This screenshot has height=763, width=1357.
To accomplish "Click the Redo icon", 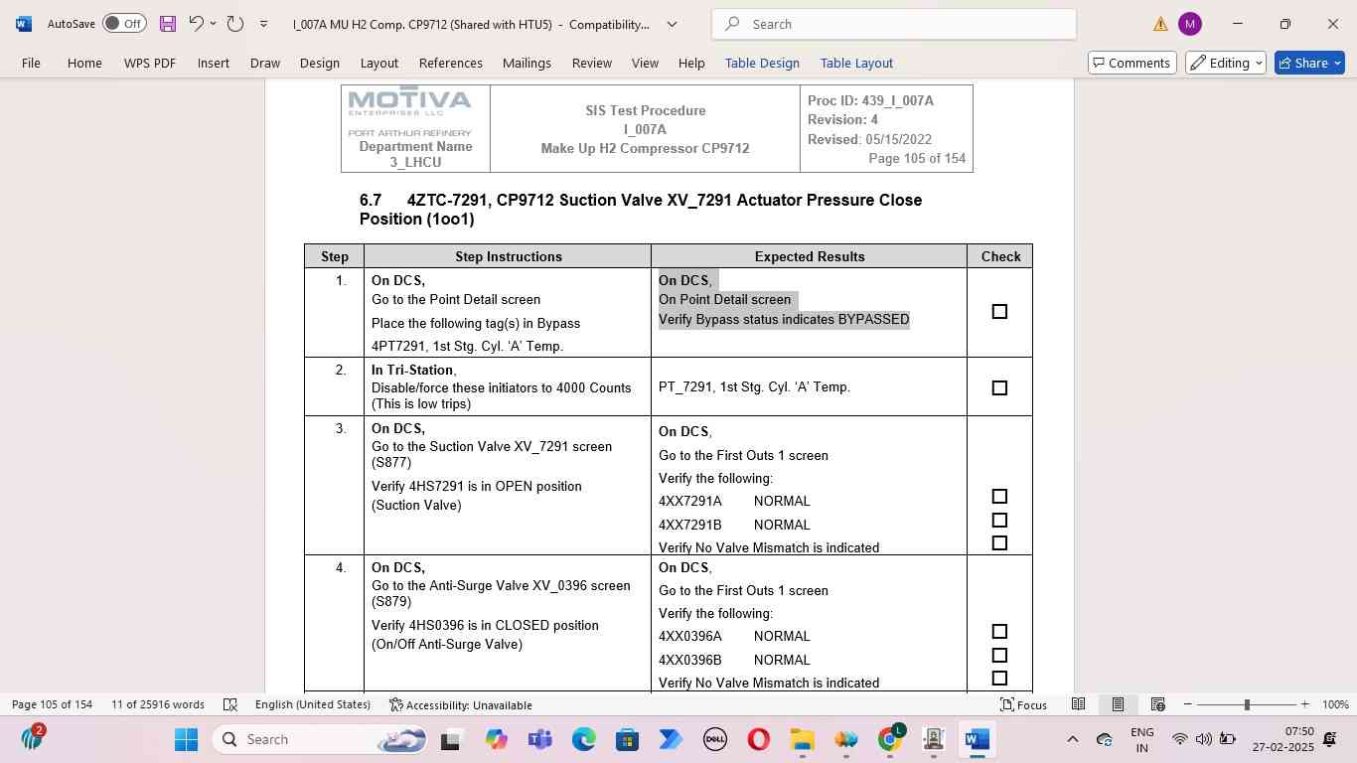I will [235, 24].
